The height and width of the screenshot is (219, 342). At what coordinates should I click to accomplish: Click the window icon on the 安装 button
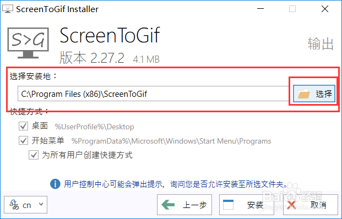click(x=228, y=205)
